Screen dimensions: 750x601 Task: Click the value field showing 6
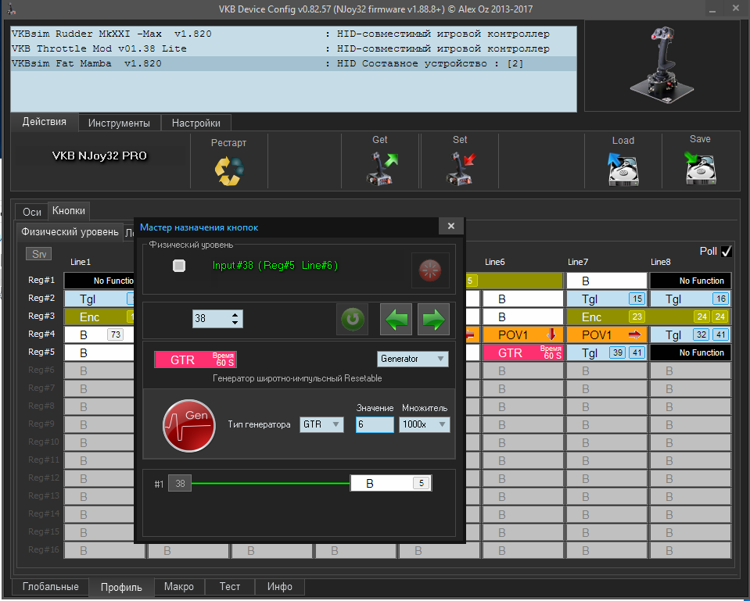pyautogui.click(x=375, y=424)
